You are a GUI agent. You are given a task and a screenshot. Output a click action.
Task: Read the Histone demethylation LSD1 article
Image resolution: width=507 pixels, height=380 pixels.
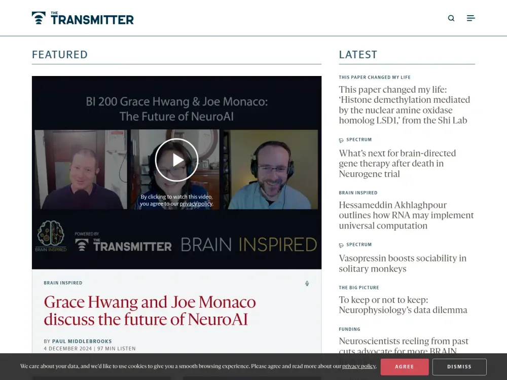(x=404, y=105)
